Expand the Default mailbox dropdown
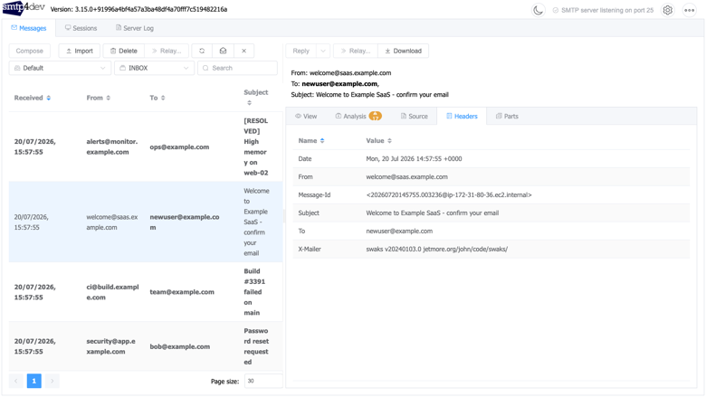The width and height of the screenshot is (706, 397). 60,68
